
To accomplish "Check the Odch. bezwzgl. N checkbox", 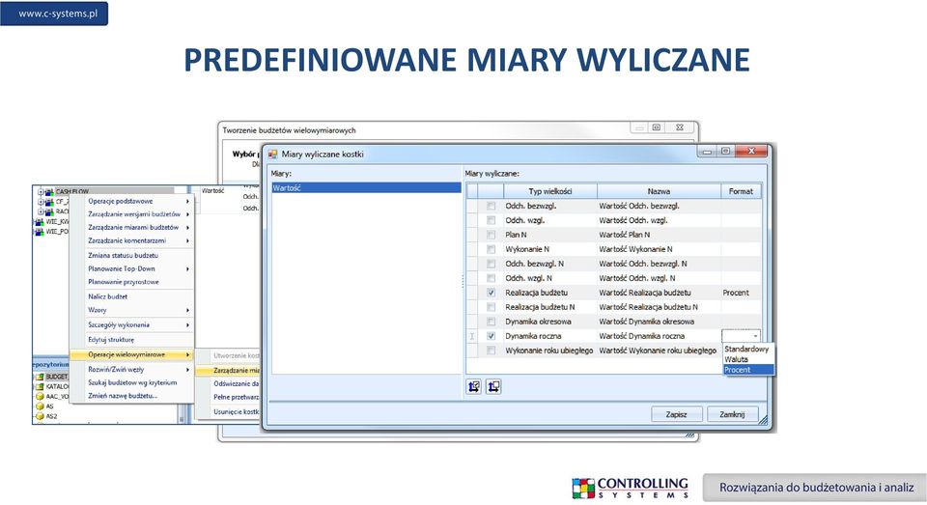I will tap(491, 264).
